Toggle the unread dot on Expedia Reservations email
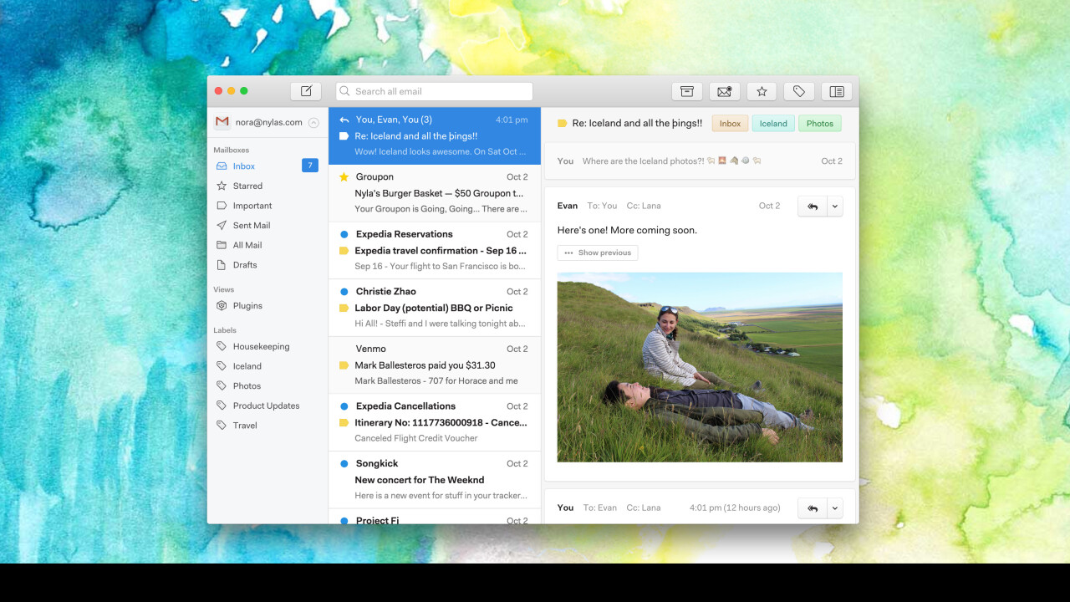 coord(344,234)
